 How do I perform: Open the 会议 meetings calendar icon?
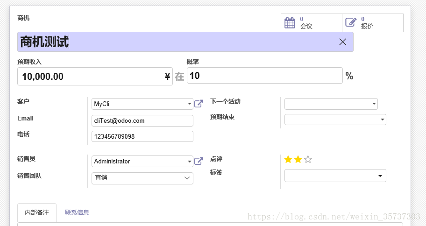click(290, 22)
